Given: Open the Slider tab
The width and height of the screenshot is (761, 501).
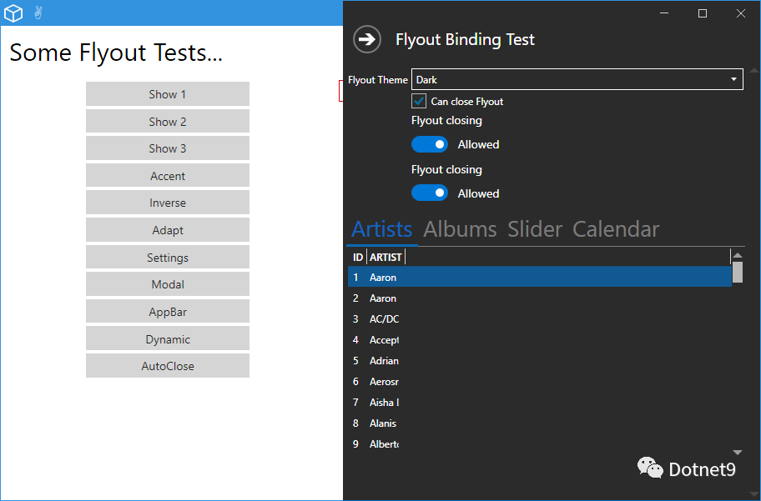Looking at the screenshot, I should 535,229.
